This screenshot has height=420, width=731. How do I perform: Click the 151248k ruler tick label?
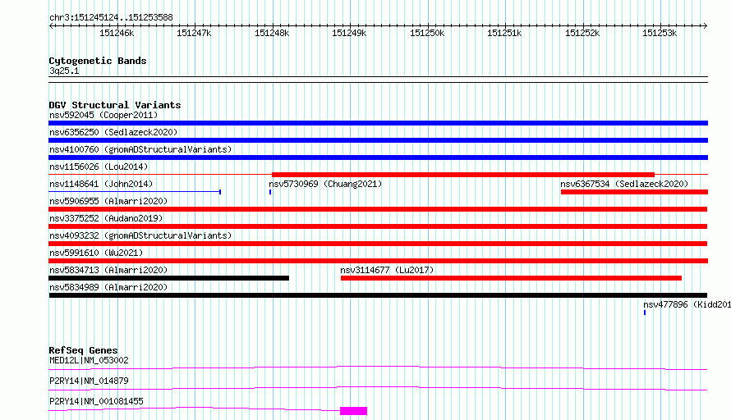[x=272, y=33]
